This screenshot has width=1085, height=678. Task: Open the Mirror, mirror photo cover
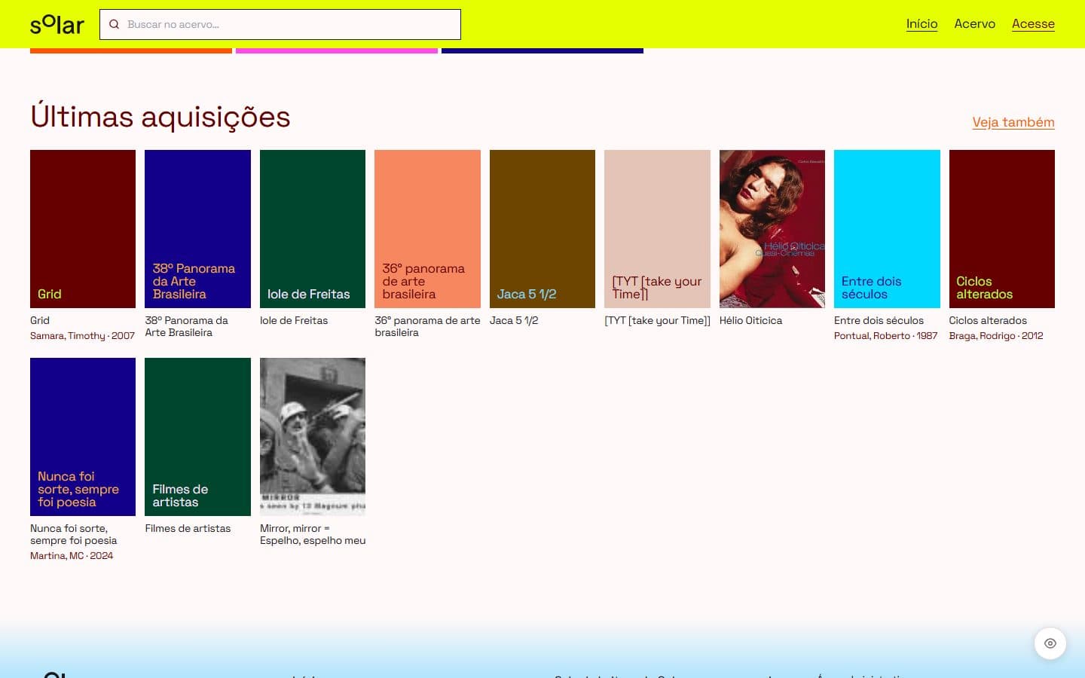click(x=313, y=437)
